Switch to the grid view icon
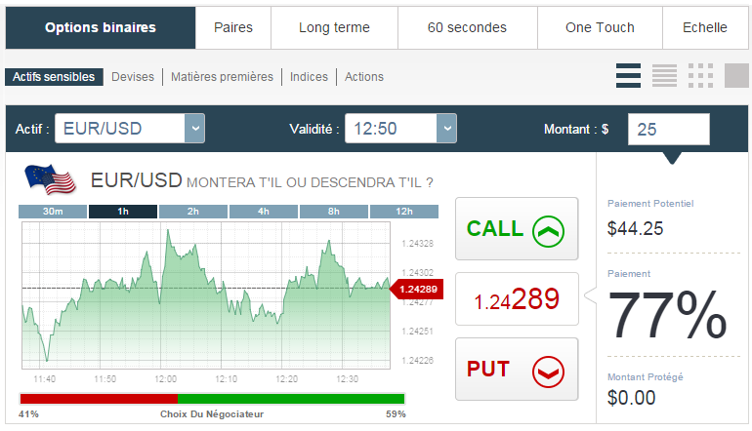The height and width of the screenshot is (431, 752). pyautogui.click(x=700, y=76)
